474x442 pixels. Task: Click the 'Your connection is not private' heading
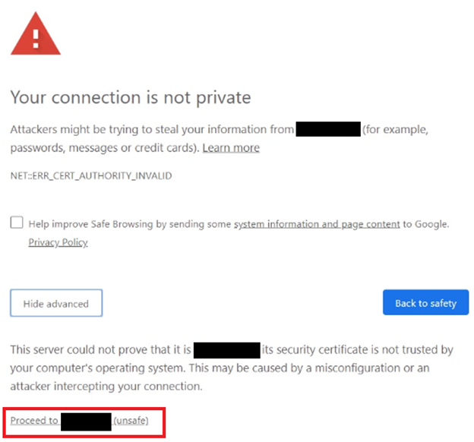[x=130, y=98]
